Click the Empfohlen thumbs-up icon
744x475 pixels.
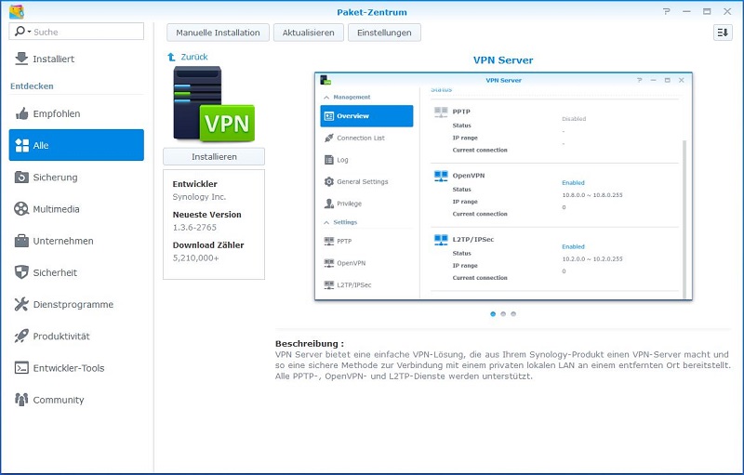pyautogui.click(x=21, y=113)
